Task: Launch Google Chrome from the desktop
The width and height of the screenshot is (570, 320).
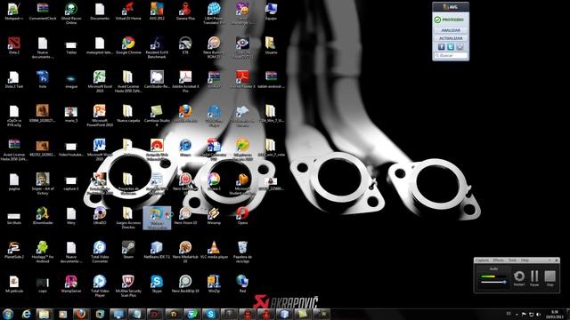Action: click(128, 45)
